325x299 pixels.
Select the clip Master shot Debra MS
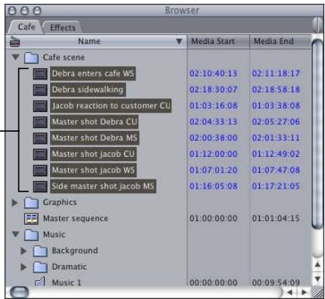[x=95, y=138]
